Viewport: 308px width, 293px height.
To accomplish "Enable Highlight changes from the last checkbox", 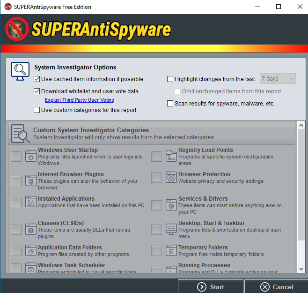I will [x=170, y=79].
